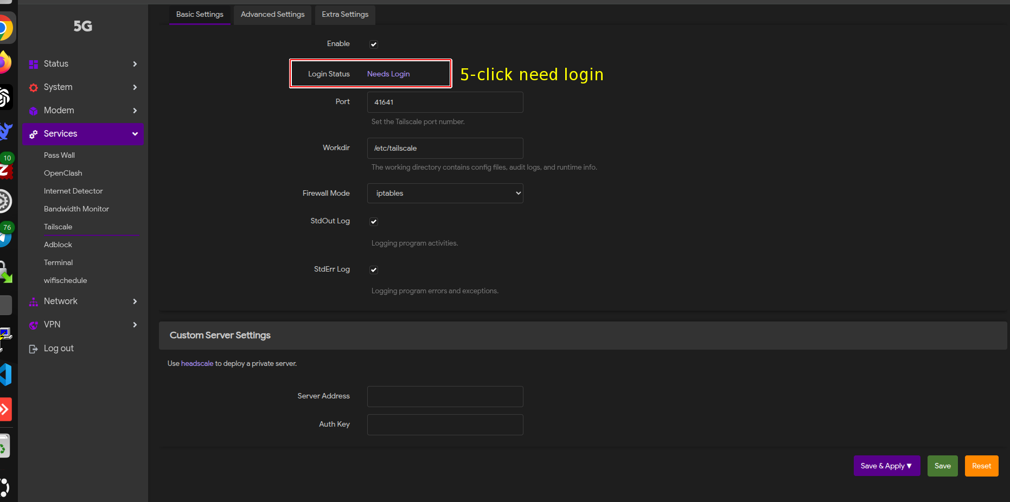Click the Firewall Mode label
This screenshot has width=1010, height=502.
(x=326, y=194)
